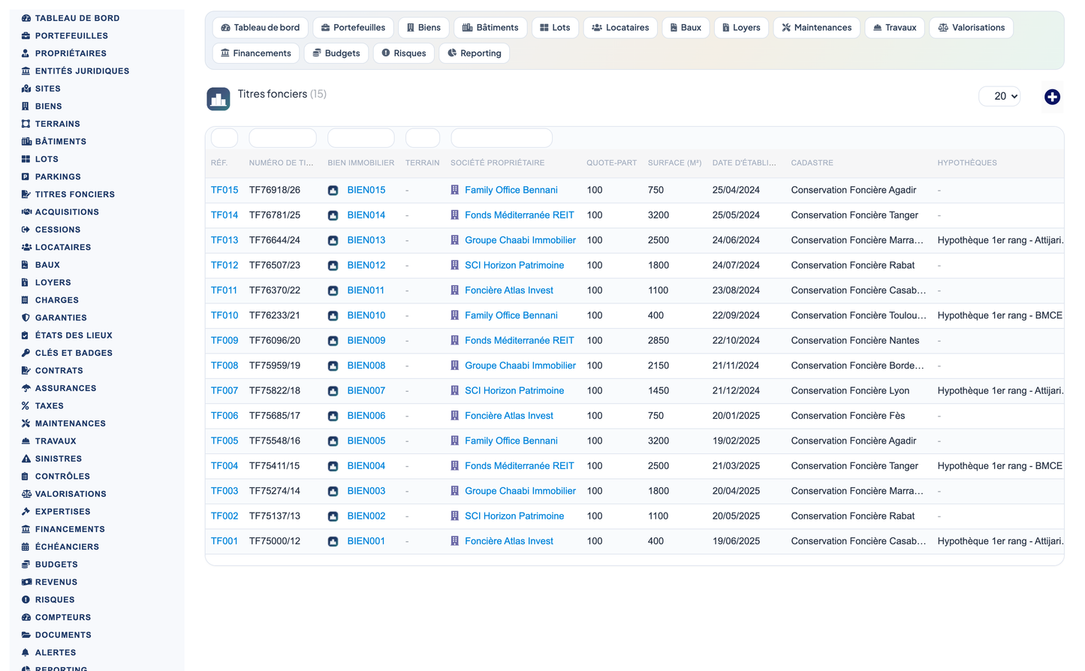Click the Portefeuilles briefcase icon in sidebar
The width and height of the screenshot is (1085, 671).
pos(26,36)
